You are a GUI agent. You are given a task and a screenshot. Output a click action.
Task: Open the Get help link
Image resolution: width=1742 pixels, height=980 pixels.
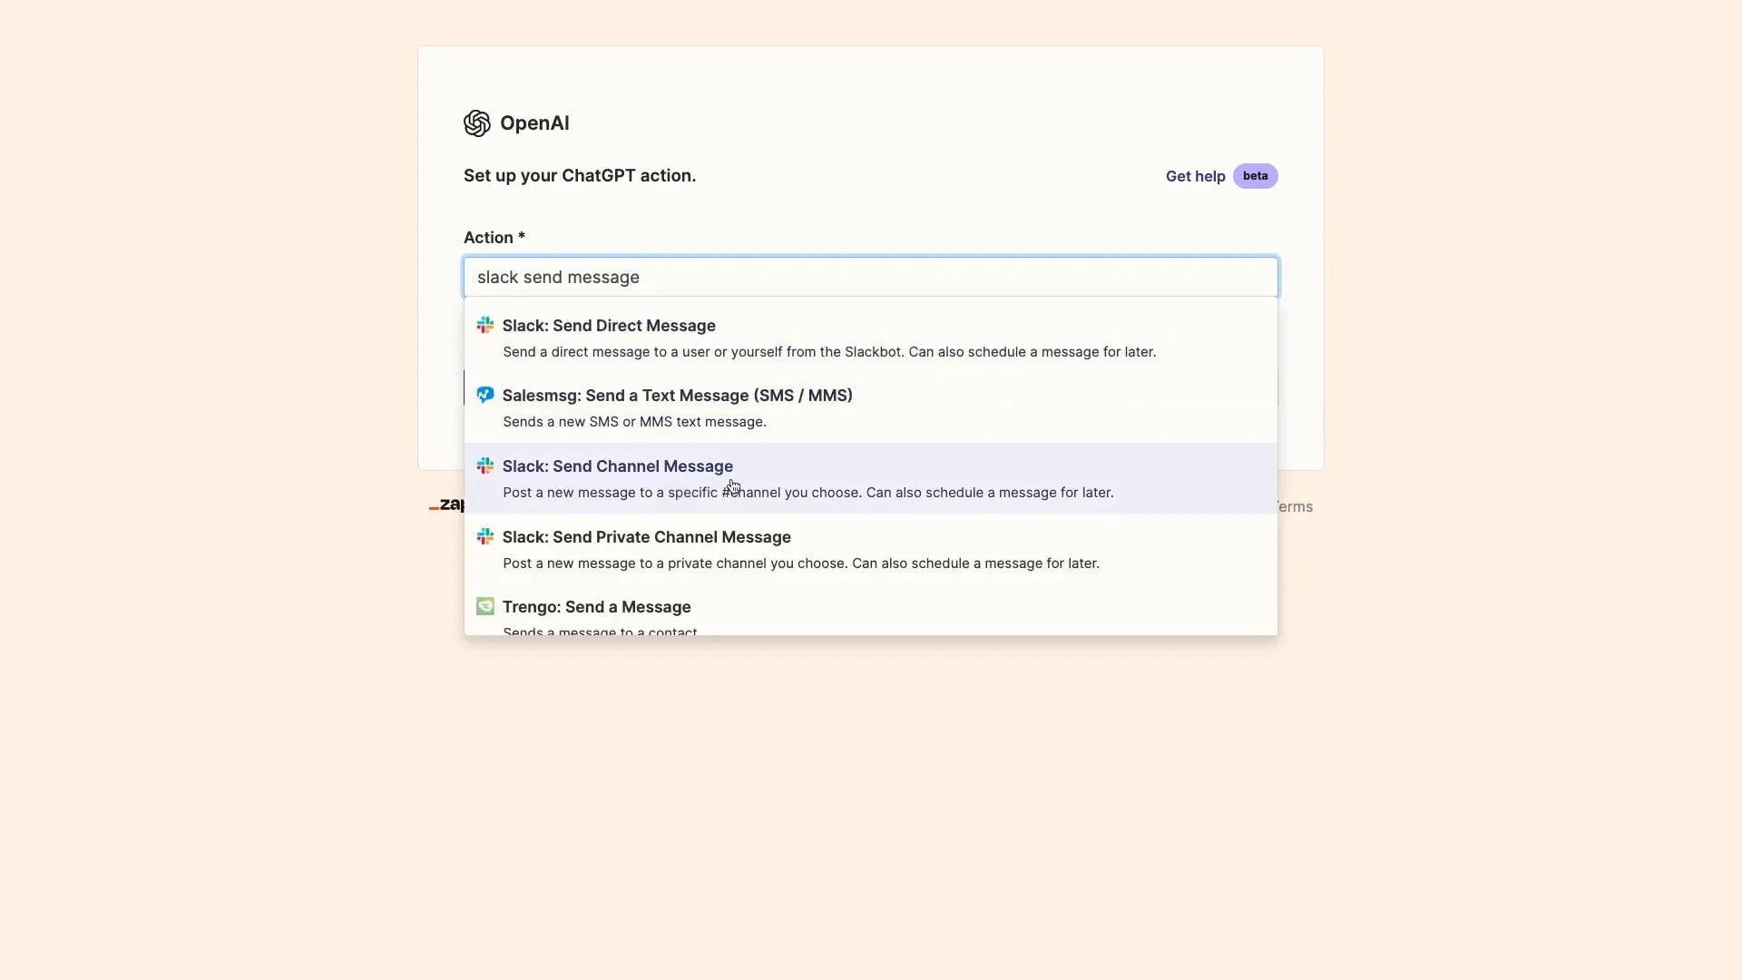point(1194,175)
